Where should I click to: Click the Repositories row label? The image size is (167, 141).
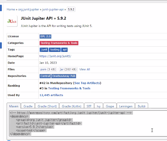pyautogui.click(x=17, y=76)
